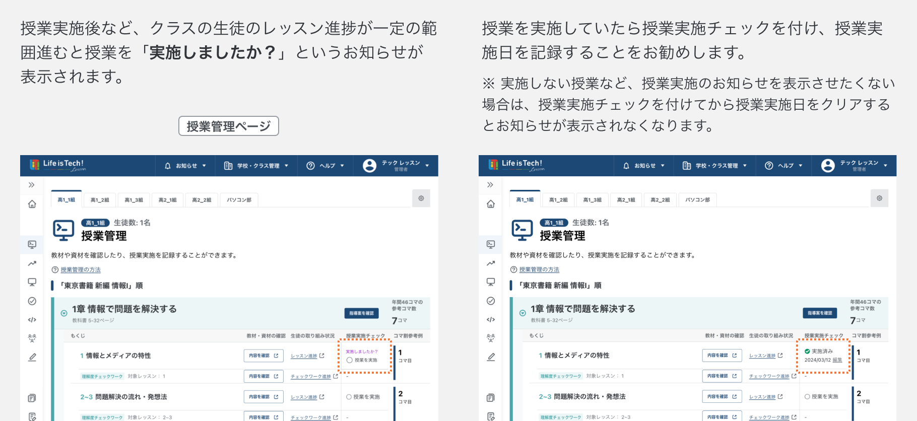Click 高1_1組 class badge in left screenshot

pyautogui.click(x=95, y=223)
